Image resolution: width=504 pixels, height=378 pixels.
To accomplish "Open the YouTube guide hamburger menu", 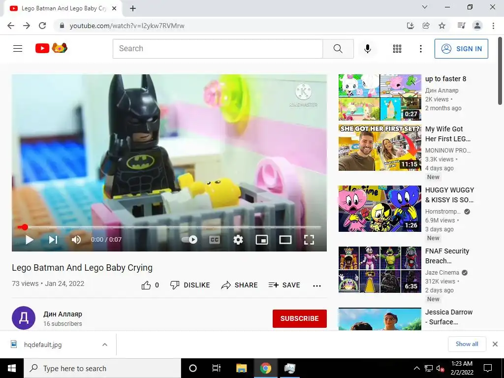I will (x=18, y=49).
